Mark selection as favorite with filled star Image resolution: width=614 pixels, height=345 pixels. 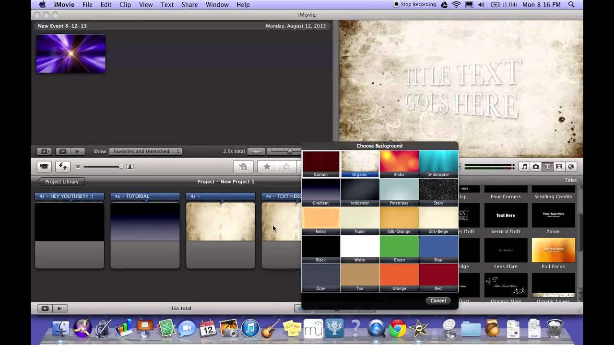tap(267, 166)
